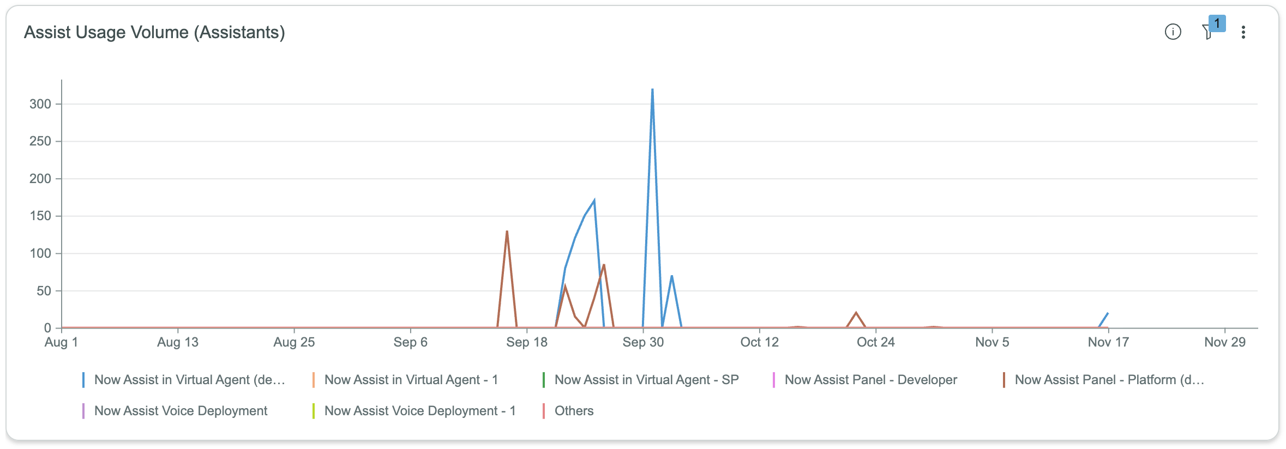This screenshot has height=449, width=1286.
Task: Open the chart info icon
Action: pyautogui.click(x=1173, y=32)
